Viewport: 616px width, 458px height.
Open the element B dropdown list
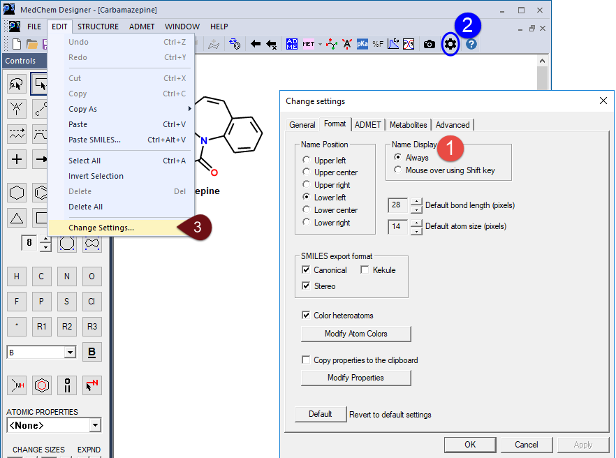tap(70, 353)
